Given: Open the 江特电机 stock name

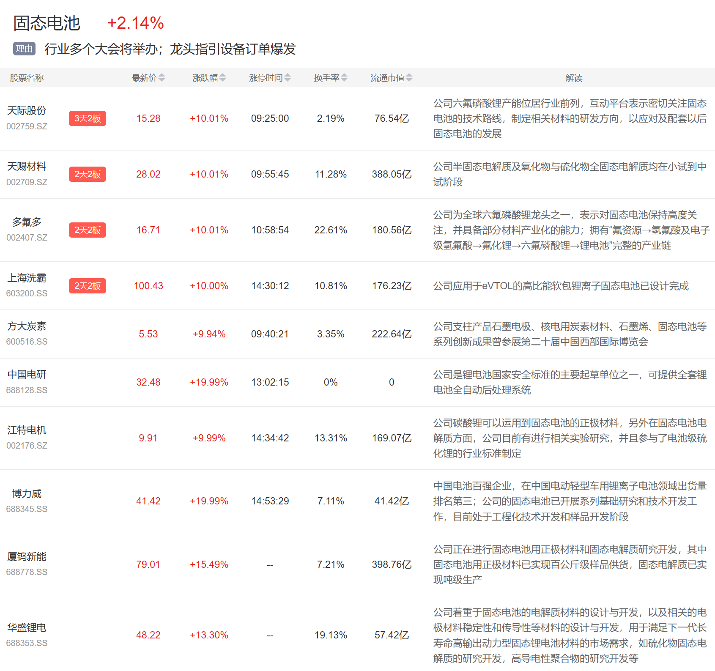Looking at the screenshot, I should click(x=27, y=430).
